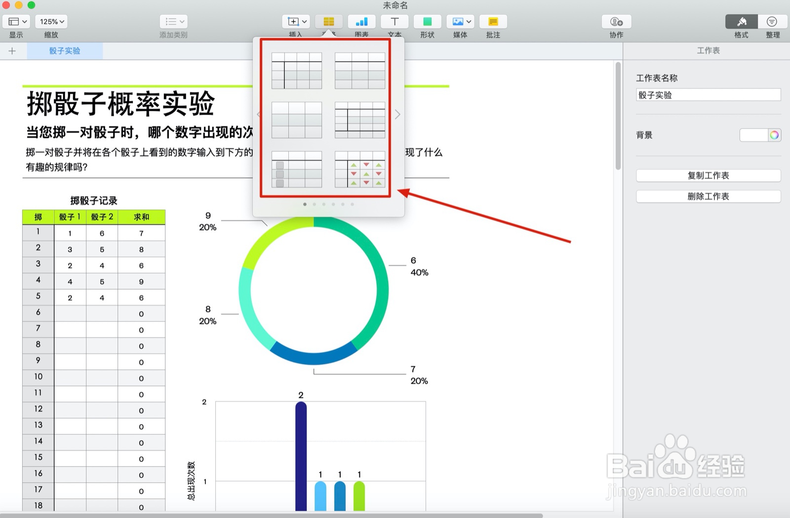Insert a text box using the 文本 icon
790x518 pixels.
click(x=394, y=22)
